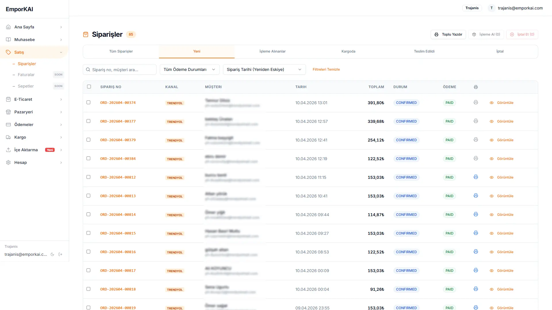Click the T user avatar in the header
This screenshot has height=310, width=552.
pyautogui.click(x=492, y=8)
